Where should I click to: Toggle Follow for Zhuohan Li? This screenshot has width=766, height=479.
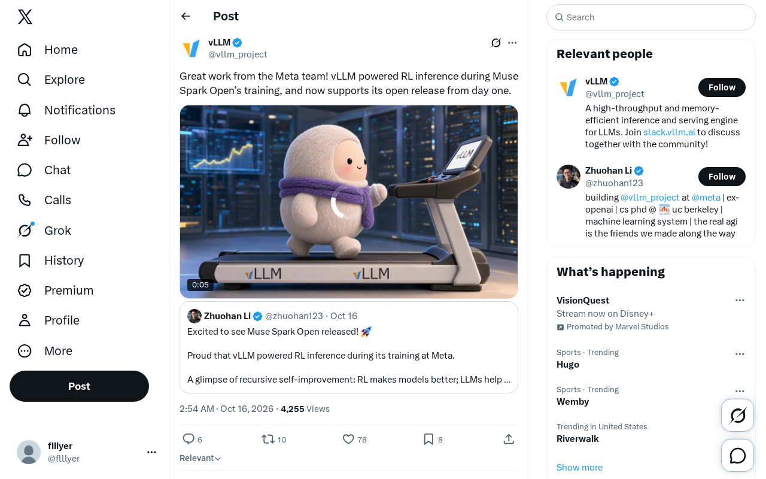pyautogui.click(x=722, y=177)
